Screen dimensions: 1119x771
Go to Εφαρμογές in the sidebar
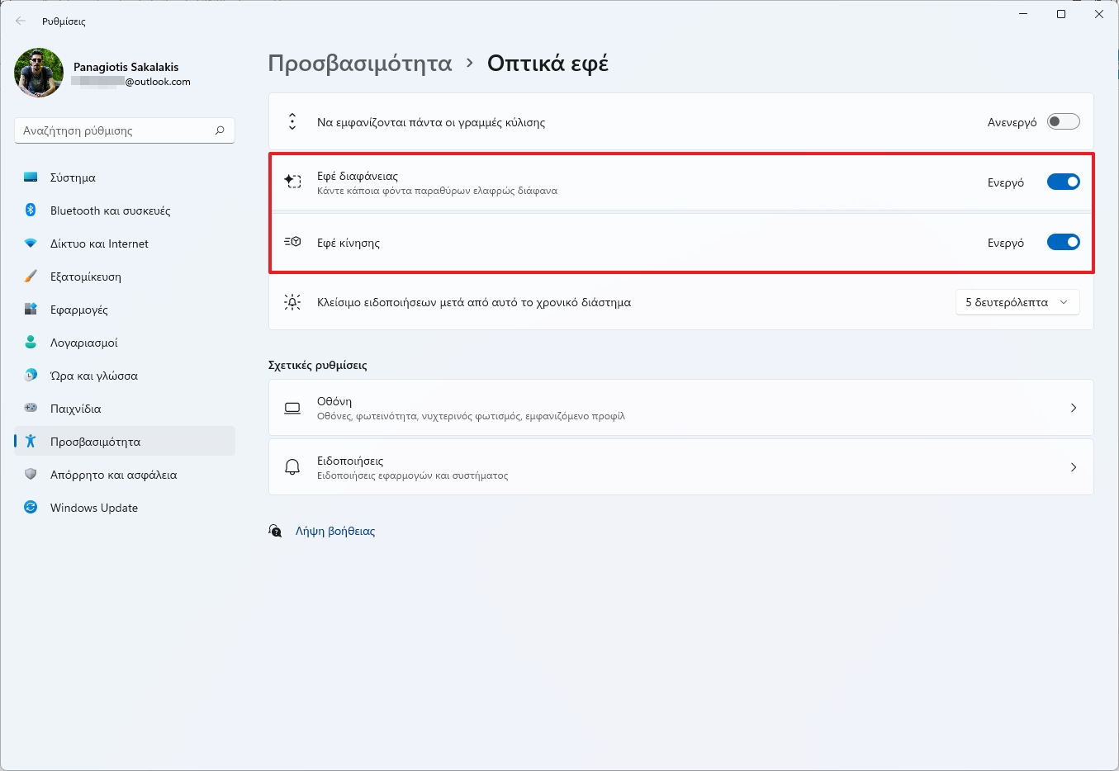(x=79, y=310)
